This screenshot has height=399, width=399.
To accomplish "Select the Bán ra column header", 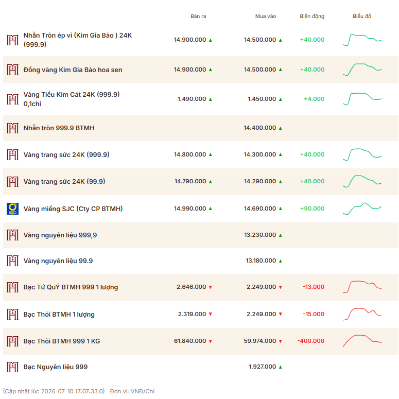I will 198,16.
